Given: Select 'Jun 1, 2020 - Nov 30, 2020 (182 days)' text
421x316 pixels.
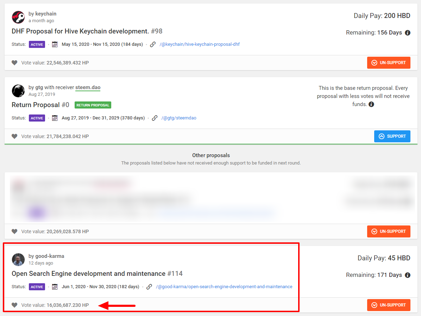Looking at the screenshot, I should (x=100, y=287).
